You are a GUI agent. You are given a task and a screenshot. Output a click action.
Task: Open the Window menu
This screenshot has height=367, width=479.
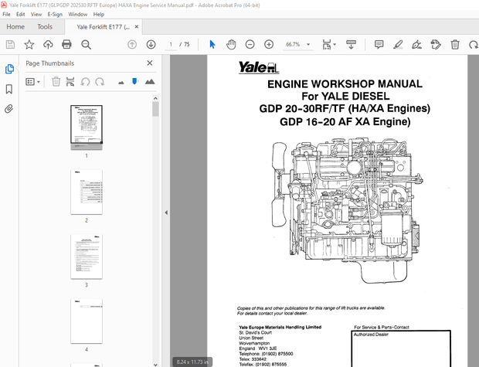(77, 15)
